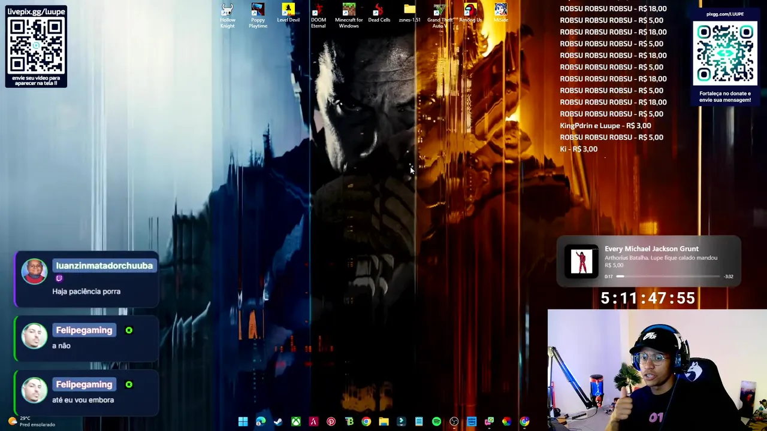
Task: Click the 'Ki - R$ 3,00' donation entry
Action: (578, 149)
